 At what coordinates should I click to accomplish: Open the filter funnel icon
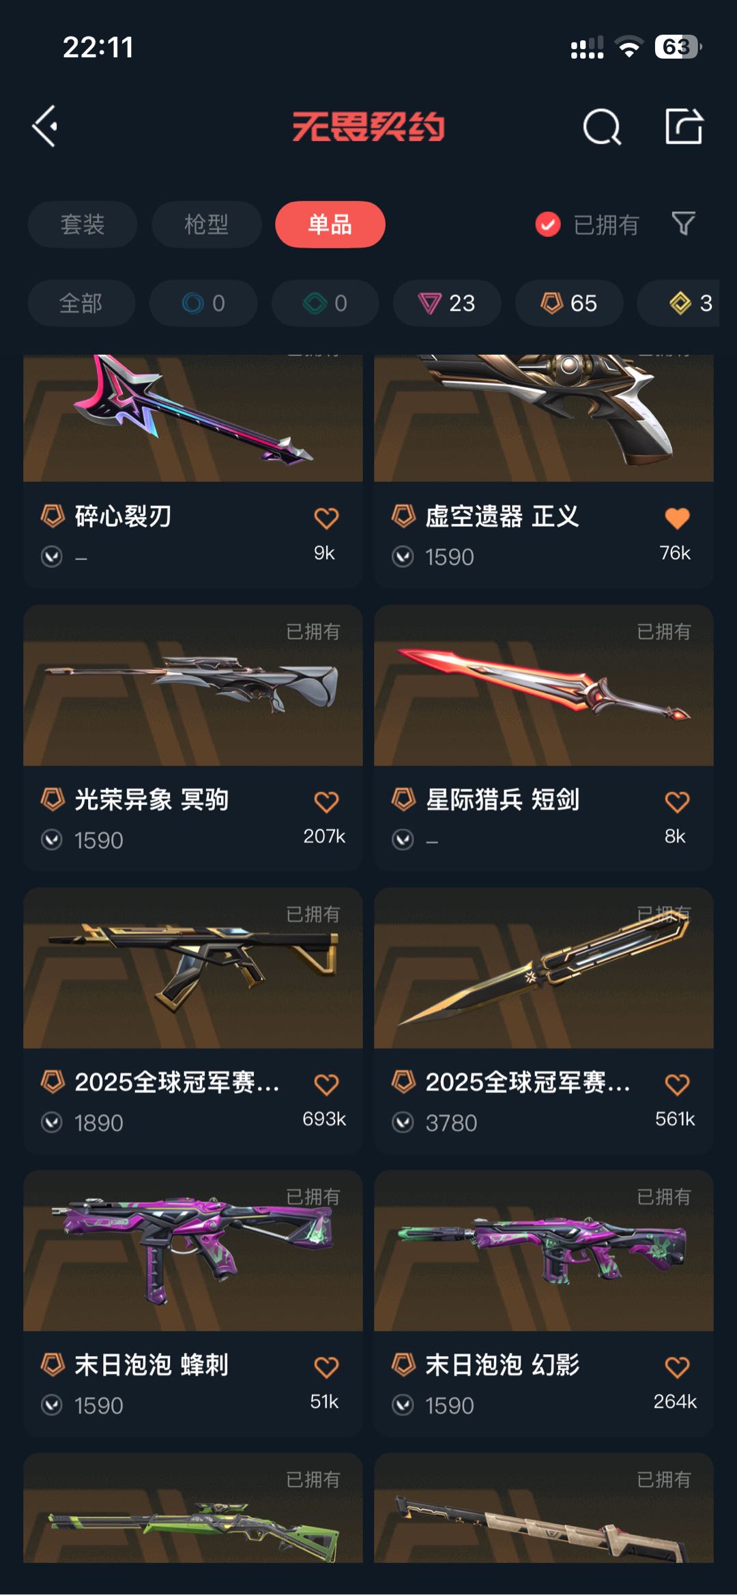pyautogui.click(x=683, y=224)
